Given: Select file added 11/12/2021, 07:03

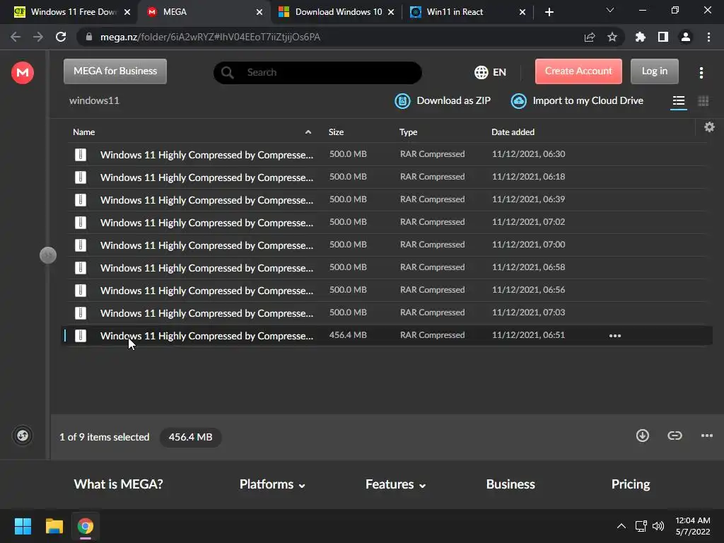Looking at the screenshot, I should coord(387,313).
